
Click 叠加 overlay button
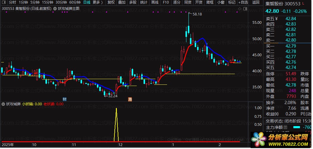point(122,2)
